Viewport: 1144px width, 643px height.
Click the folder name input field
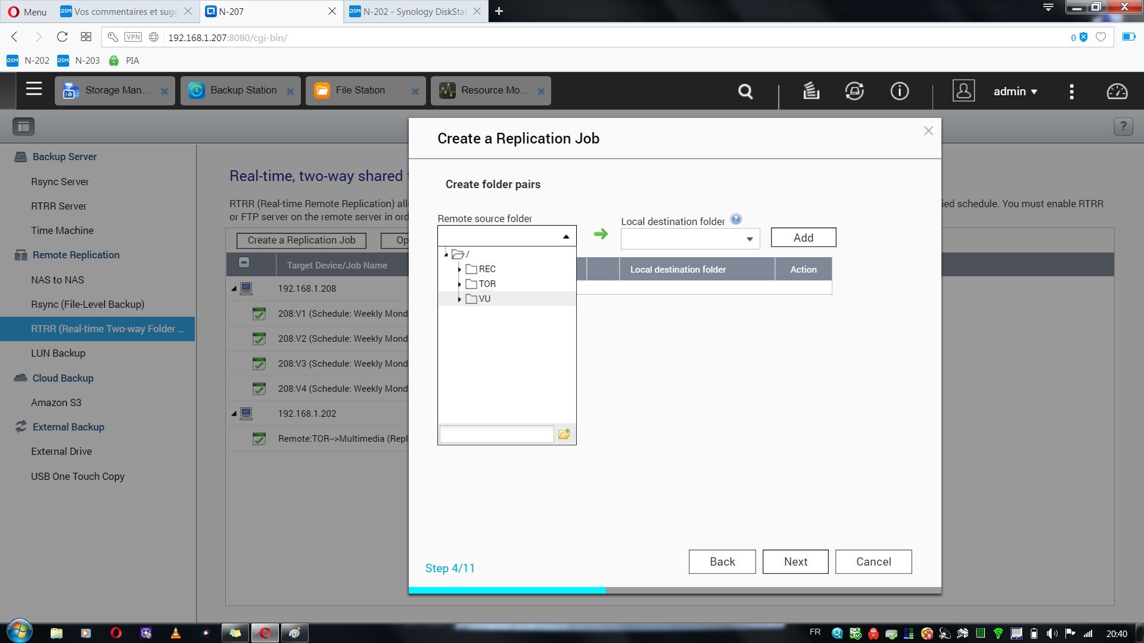(496, 434)
